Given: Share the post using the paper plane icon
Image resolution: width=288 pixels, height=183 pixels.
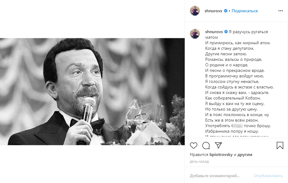Looking at the screenshot, I should tap(218, 146).
